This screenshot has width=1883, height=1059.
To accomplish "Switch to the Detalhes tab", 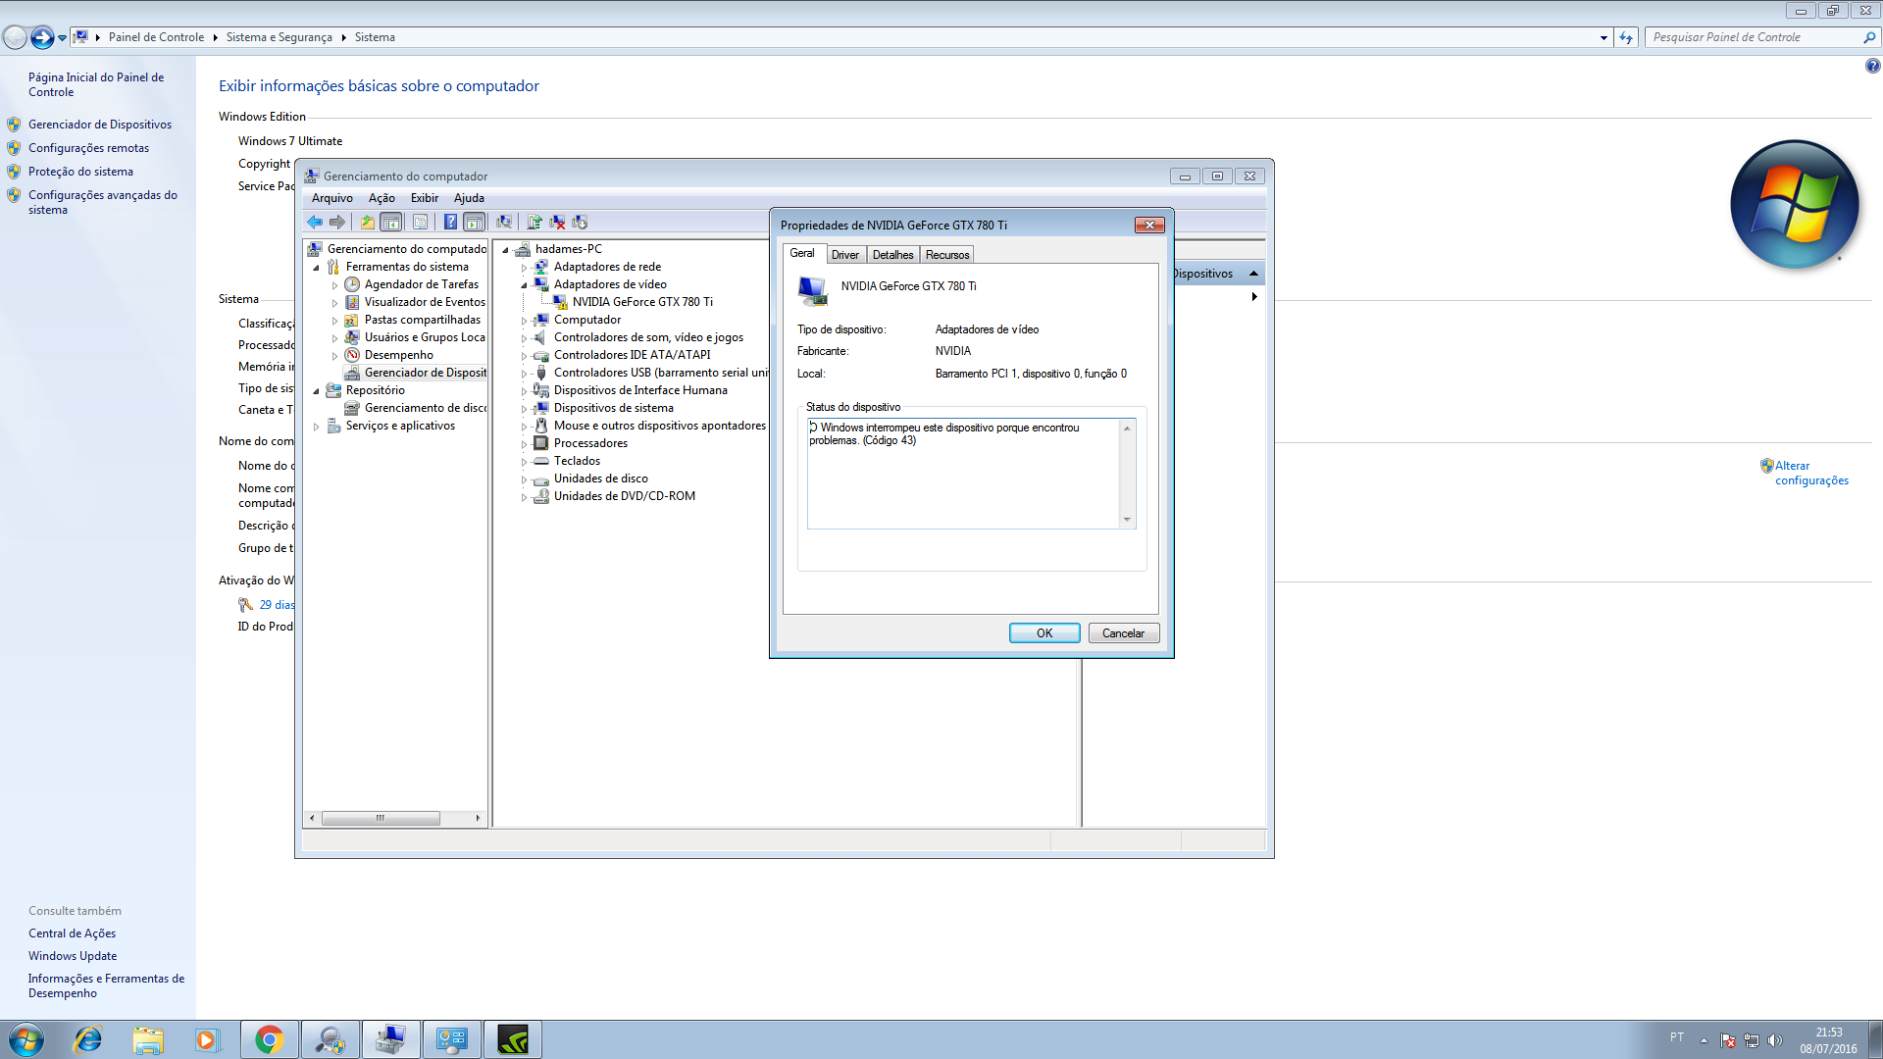I will pos(892,255).
